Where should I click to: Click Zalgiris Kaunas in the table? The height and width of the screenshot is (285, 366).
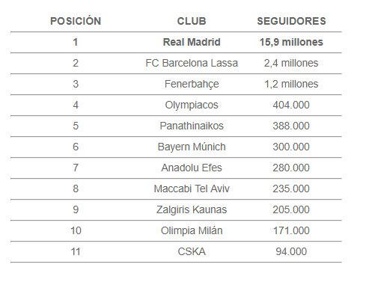tap(192, 210)
